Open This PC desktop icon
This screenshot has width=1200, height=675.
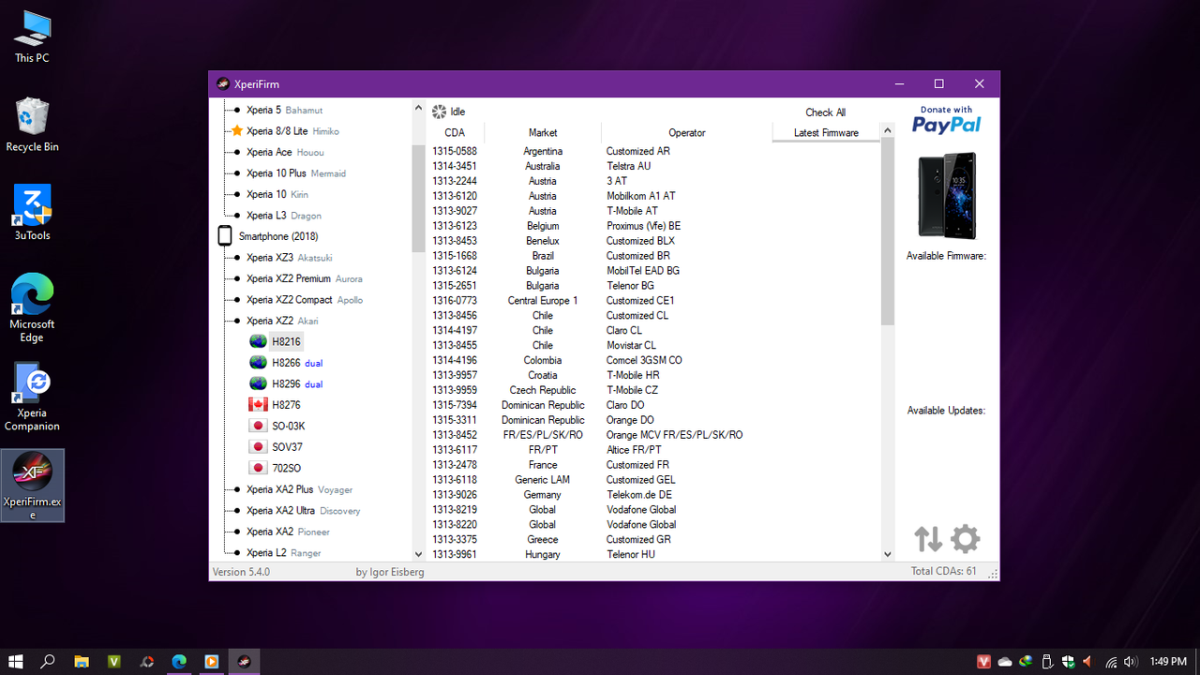pyautogui.click(x=32, y=37)
